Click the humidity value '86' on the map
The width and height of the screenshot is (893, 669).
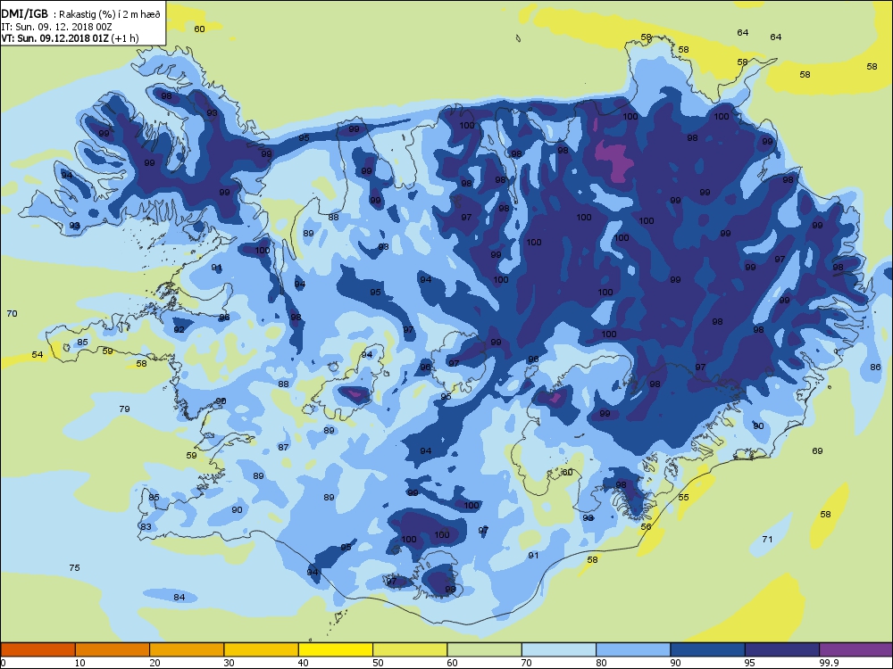point(875,367)
